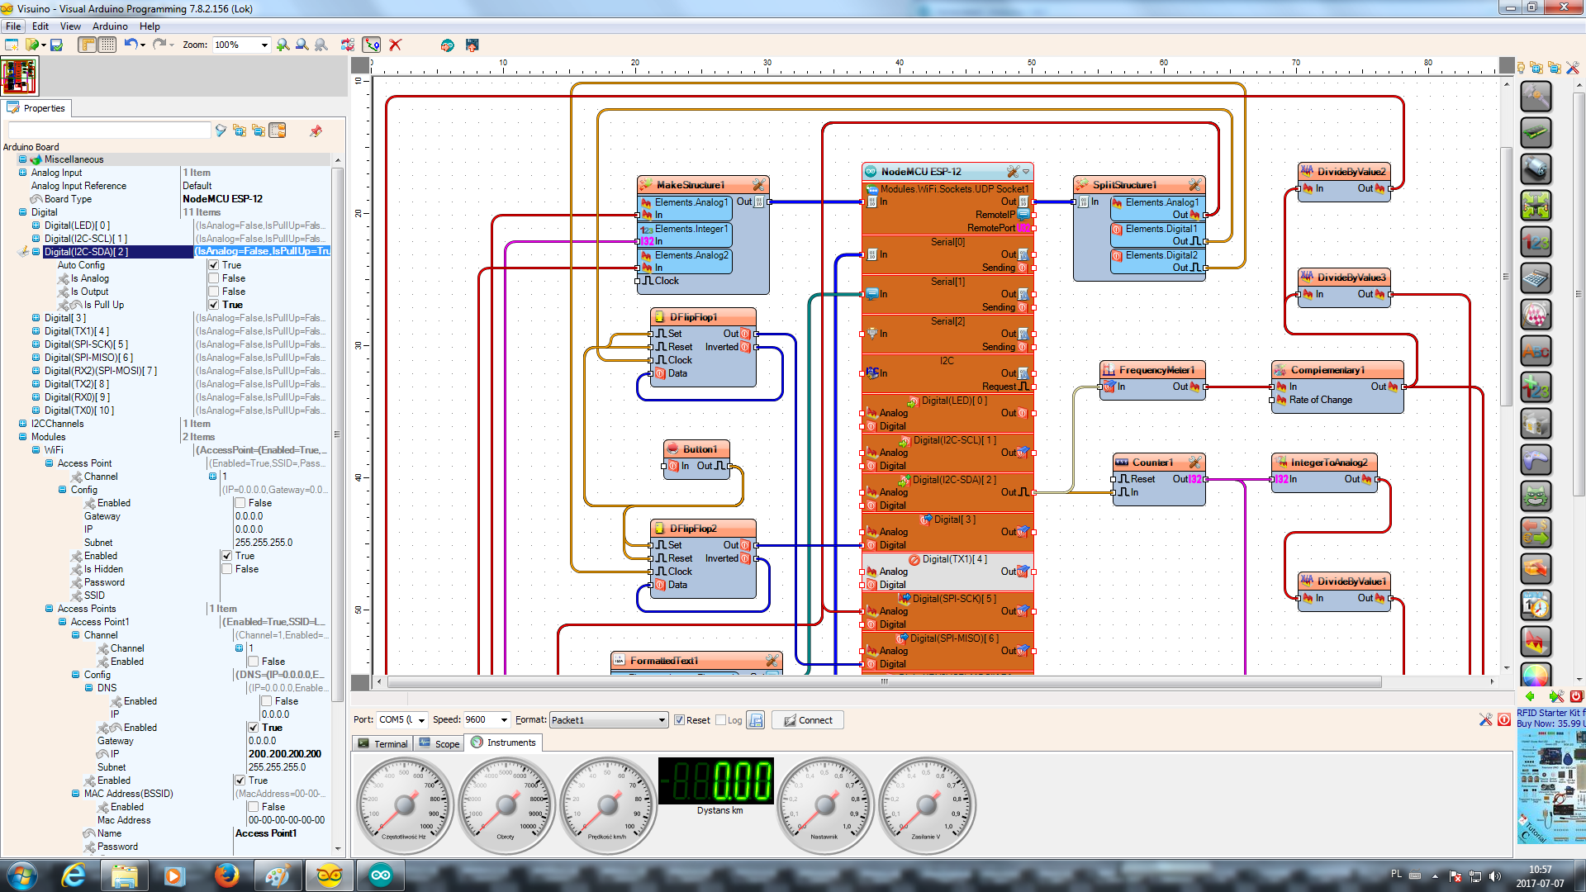This screenshot has width=1586, height=892.
Task: Open the Port COM5 dropdown
Action: pyautogui.click(x=421, y=720)
